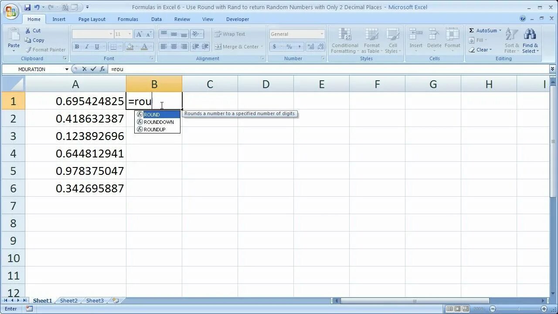Screen dimensions: 558x314
Task: Decrease the indent
Action: (x=195, y=47)
